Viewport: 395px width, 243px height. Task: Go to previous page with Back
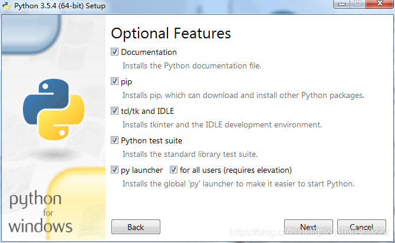[x=136, y=227]
